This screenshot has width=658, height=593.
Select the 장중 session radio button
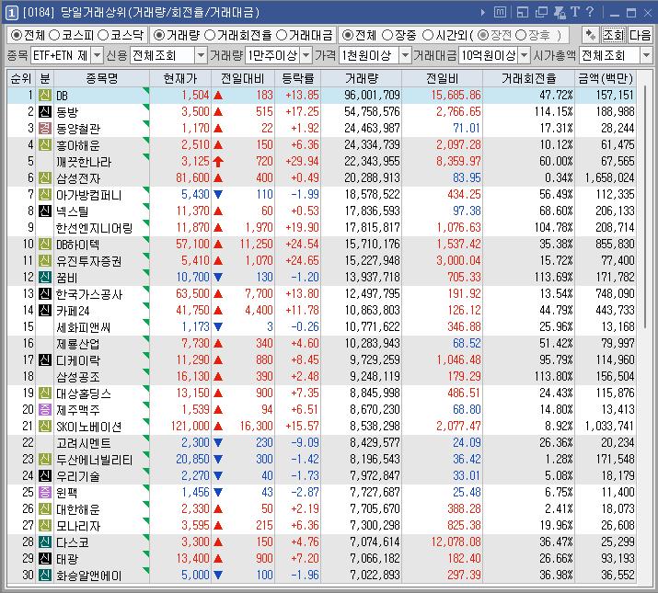[x=387, y=35]
